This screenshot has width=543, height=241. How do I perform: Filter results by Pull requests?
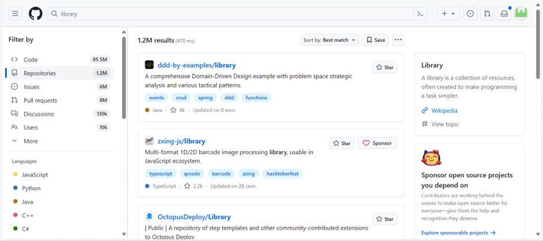pos(61,100)
